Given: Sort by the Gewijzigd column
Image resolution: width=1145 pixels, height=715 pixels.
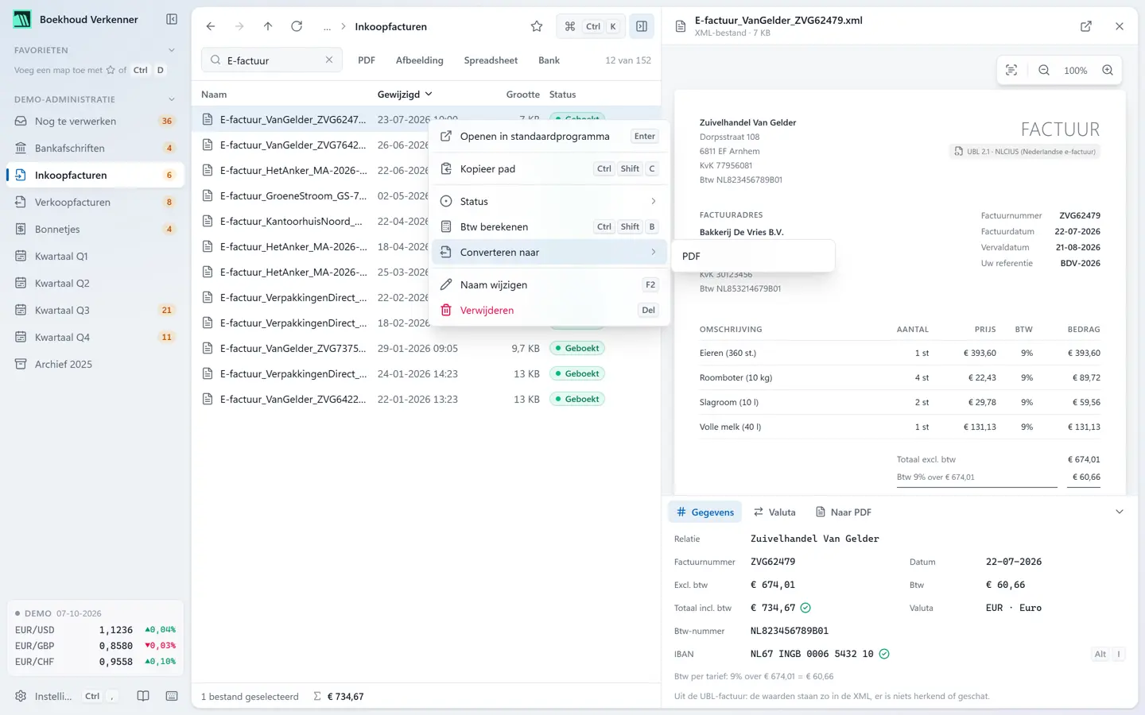Looking at the screenshot, I should [x=405, y=94].
